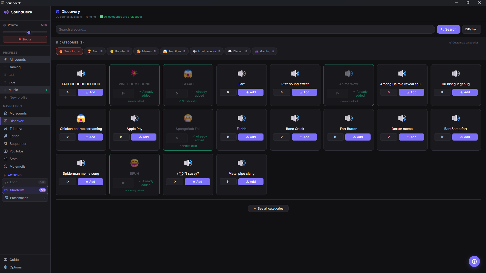This screenshot has width=486, height=273.
Task: Play the Dexter meme sound
Action: click(389, 137)
